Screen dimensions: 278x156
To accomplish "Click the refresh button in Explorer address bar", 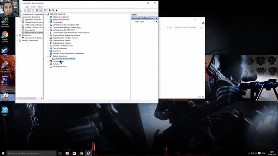I will point(171,28).
